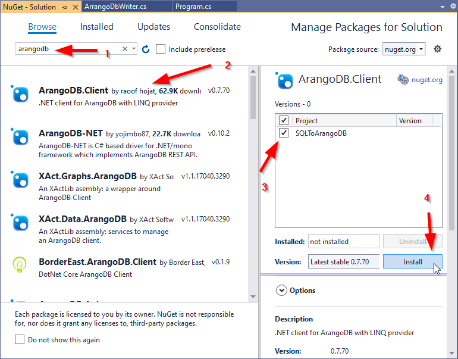
Task: Click v0.1.9 version of BorderEast package
Action: pos(221,261)
